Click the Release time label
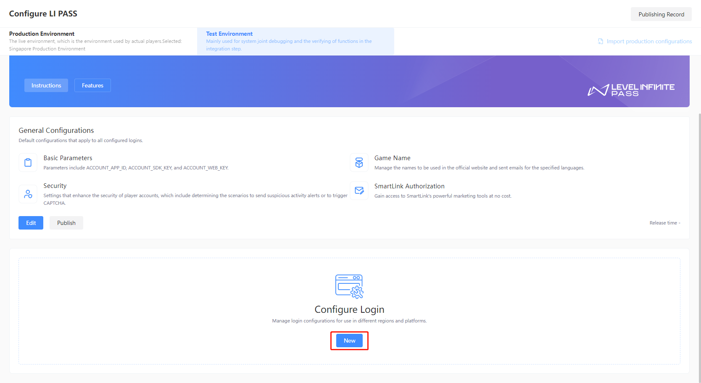Image resolution: width=701 pixels, height=383 pixels. [x=665, y=223]
